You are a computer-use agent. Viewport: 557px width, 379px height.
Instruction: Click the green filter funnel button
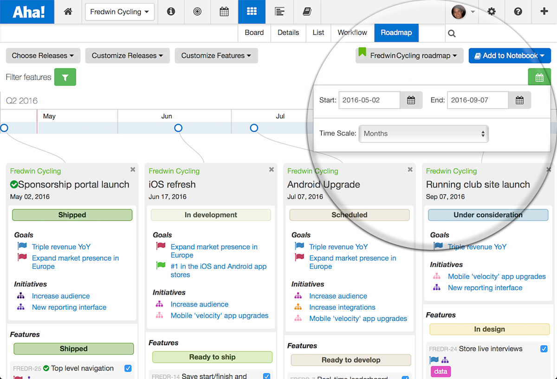click(65, 77)
